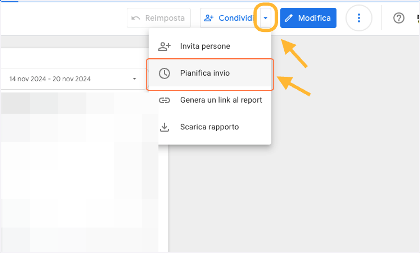Click the undo arrow icon on Reimposta
The image size is (420, 253).
pyautogui.click(x=136, y=18)
